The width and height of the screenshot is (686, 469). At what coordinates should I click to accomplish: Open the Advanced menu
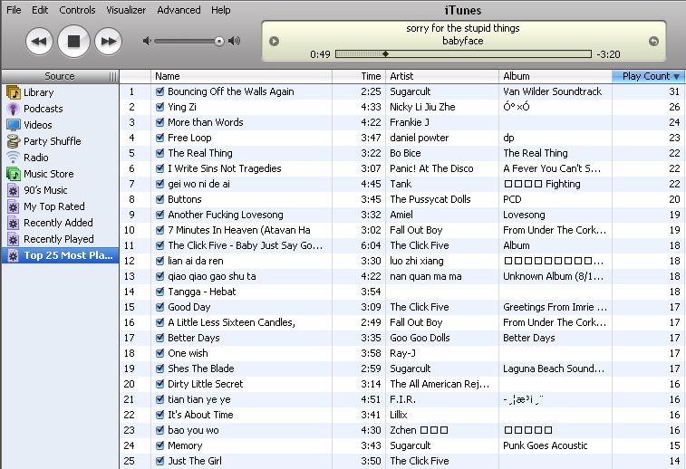coord(179,10)
